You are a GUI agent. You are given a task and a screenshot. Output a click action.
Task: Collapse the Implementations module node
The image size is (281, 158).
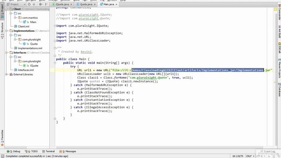tap(7, 31)
